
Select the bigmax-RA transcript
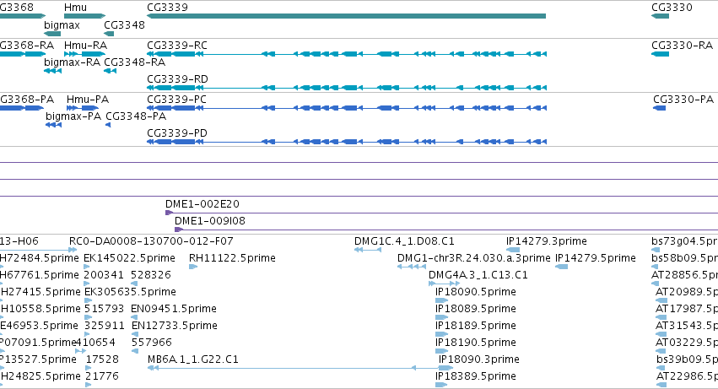click(x=52, y=71)
